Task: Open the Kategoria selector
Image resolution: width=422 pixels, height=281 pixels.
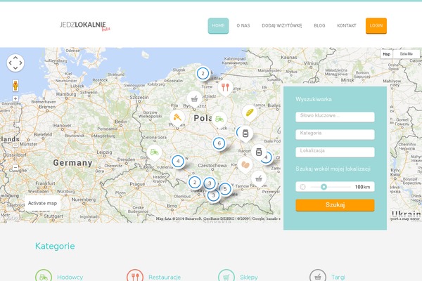Action: (335, 134)
